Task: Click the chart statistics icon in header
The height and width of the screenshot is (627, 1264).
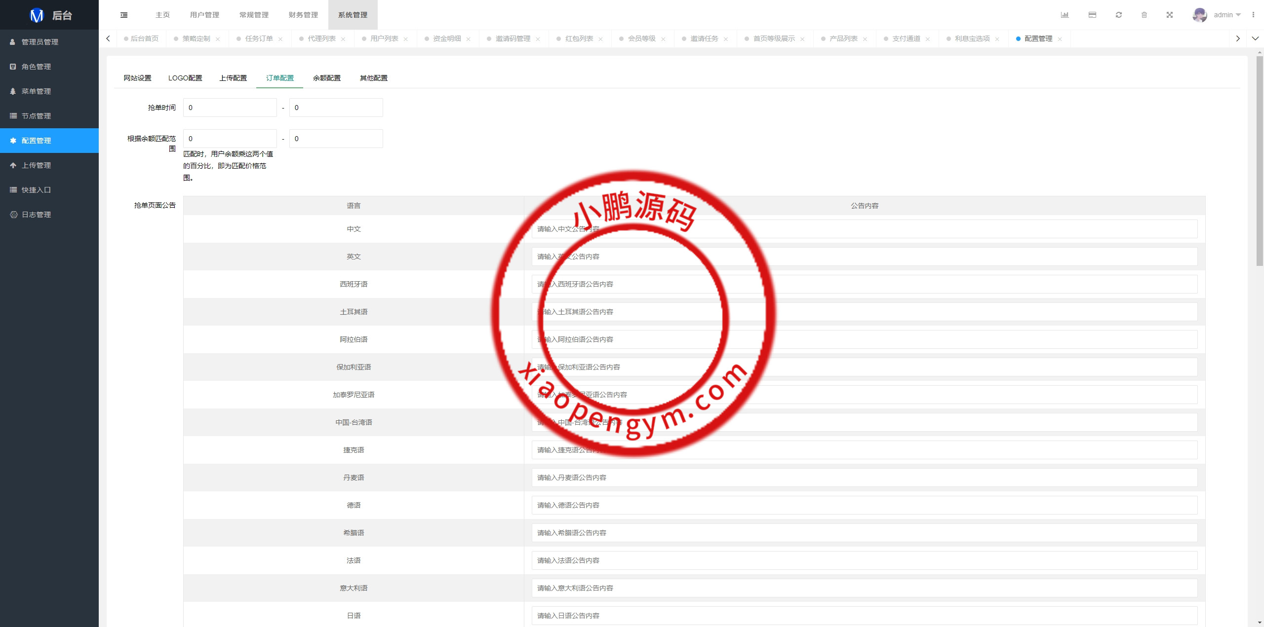Action: [1065, 15]
